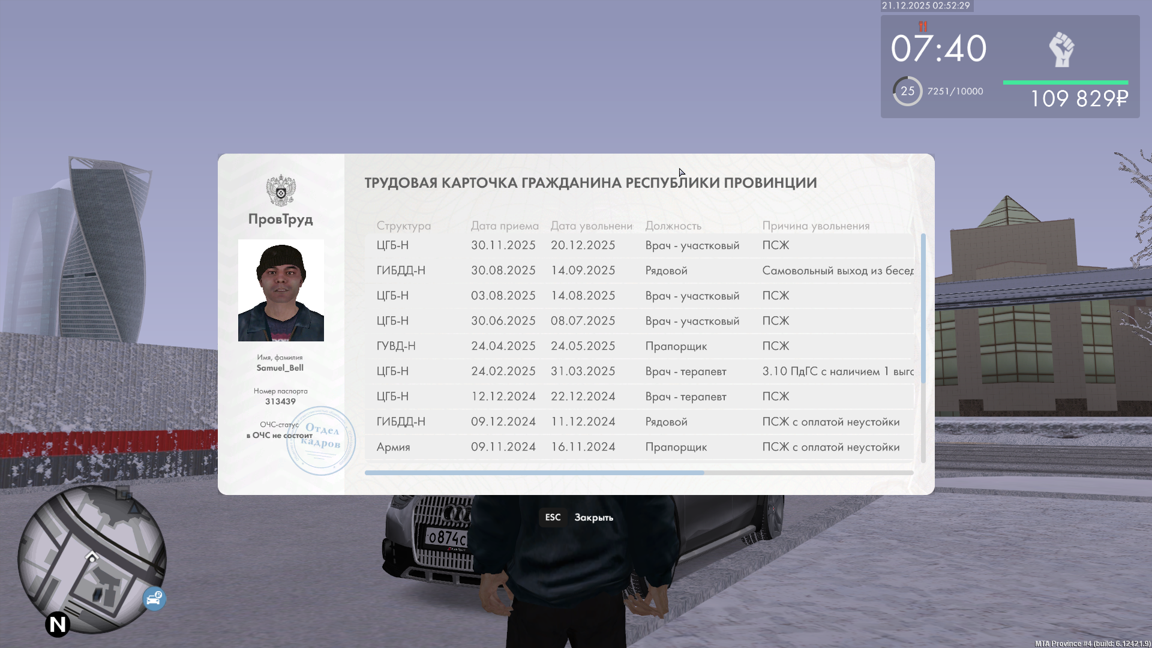The image size is (1152, 648).
Task: Click the Samuel_Bell passport photo
Action: coord(281,290)
